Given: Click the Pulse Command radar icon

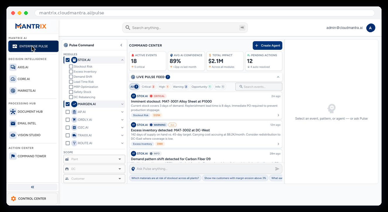Looking at the screenshot, I should pos(66,45).
